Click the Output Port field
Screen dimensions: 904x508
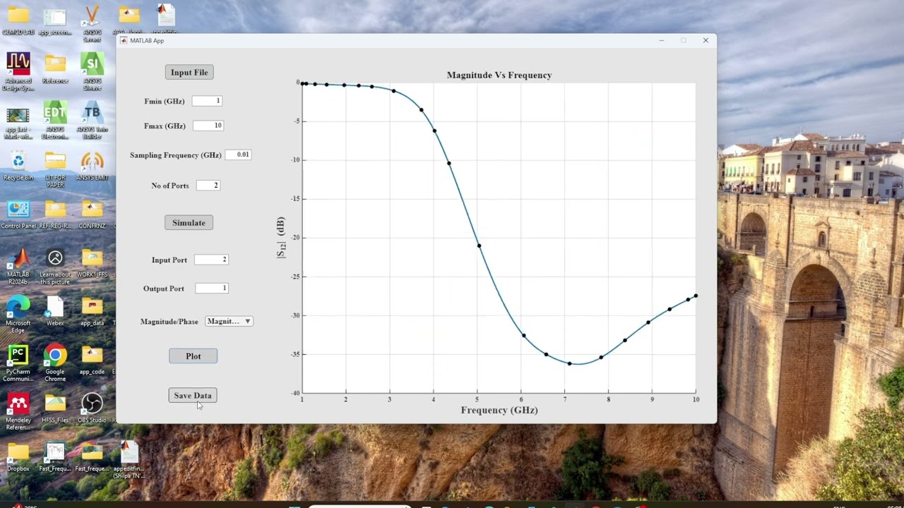pos(212,288)
